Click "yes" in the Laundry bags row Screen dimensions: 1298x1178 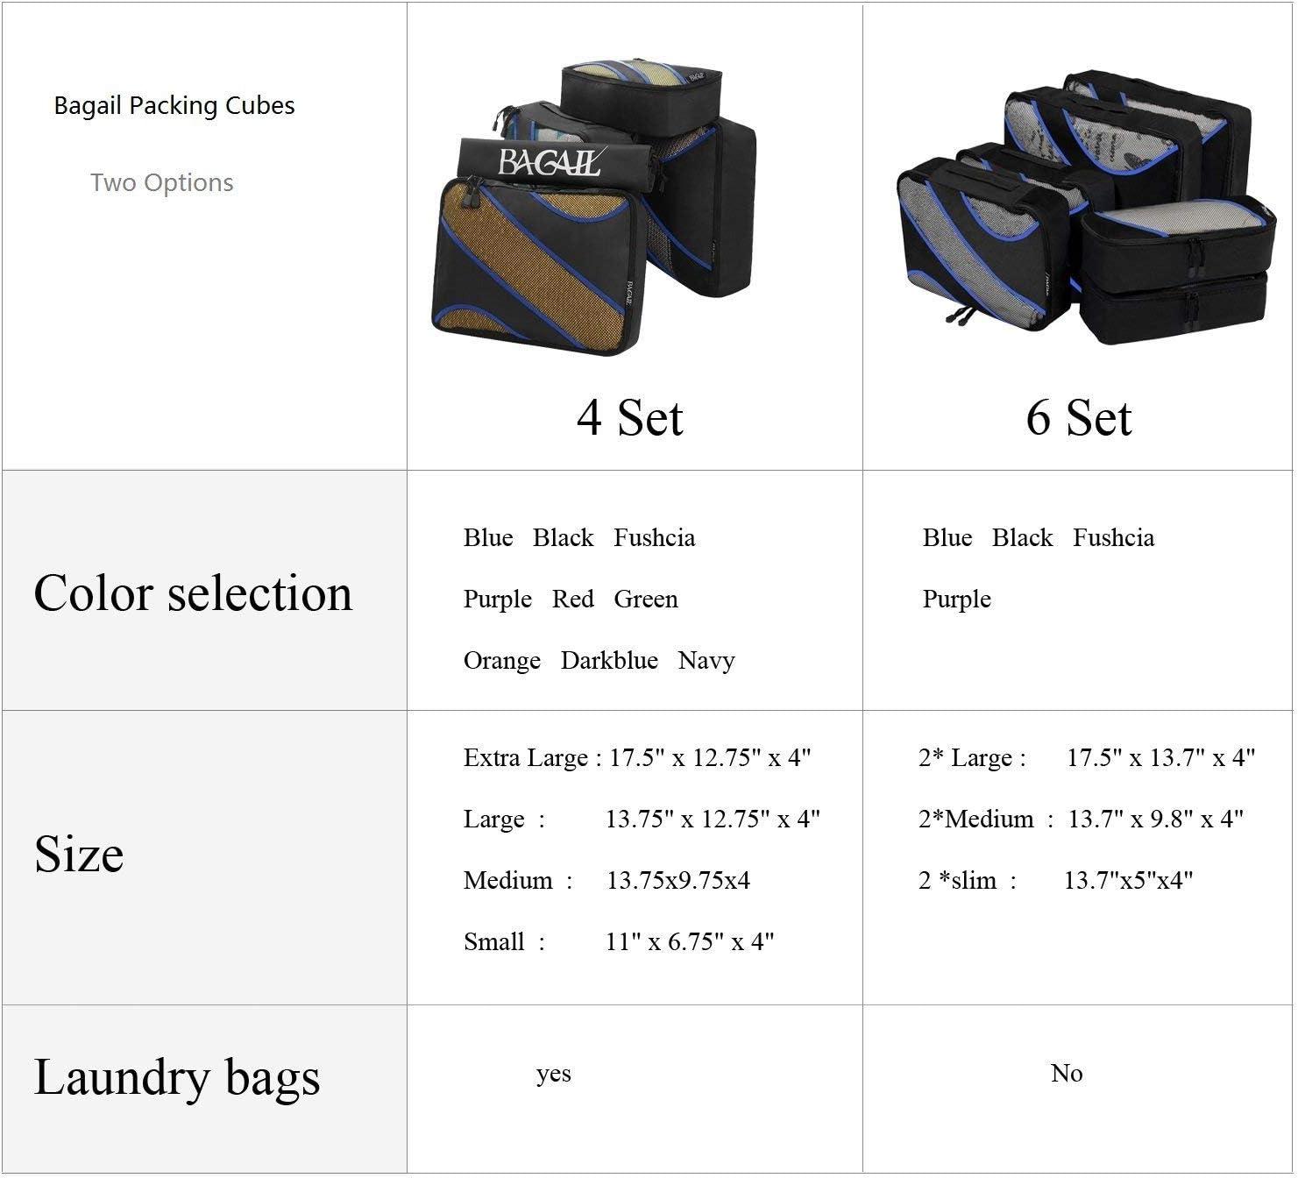553,1074
